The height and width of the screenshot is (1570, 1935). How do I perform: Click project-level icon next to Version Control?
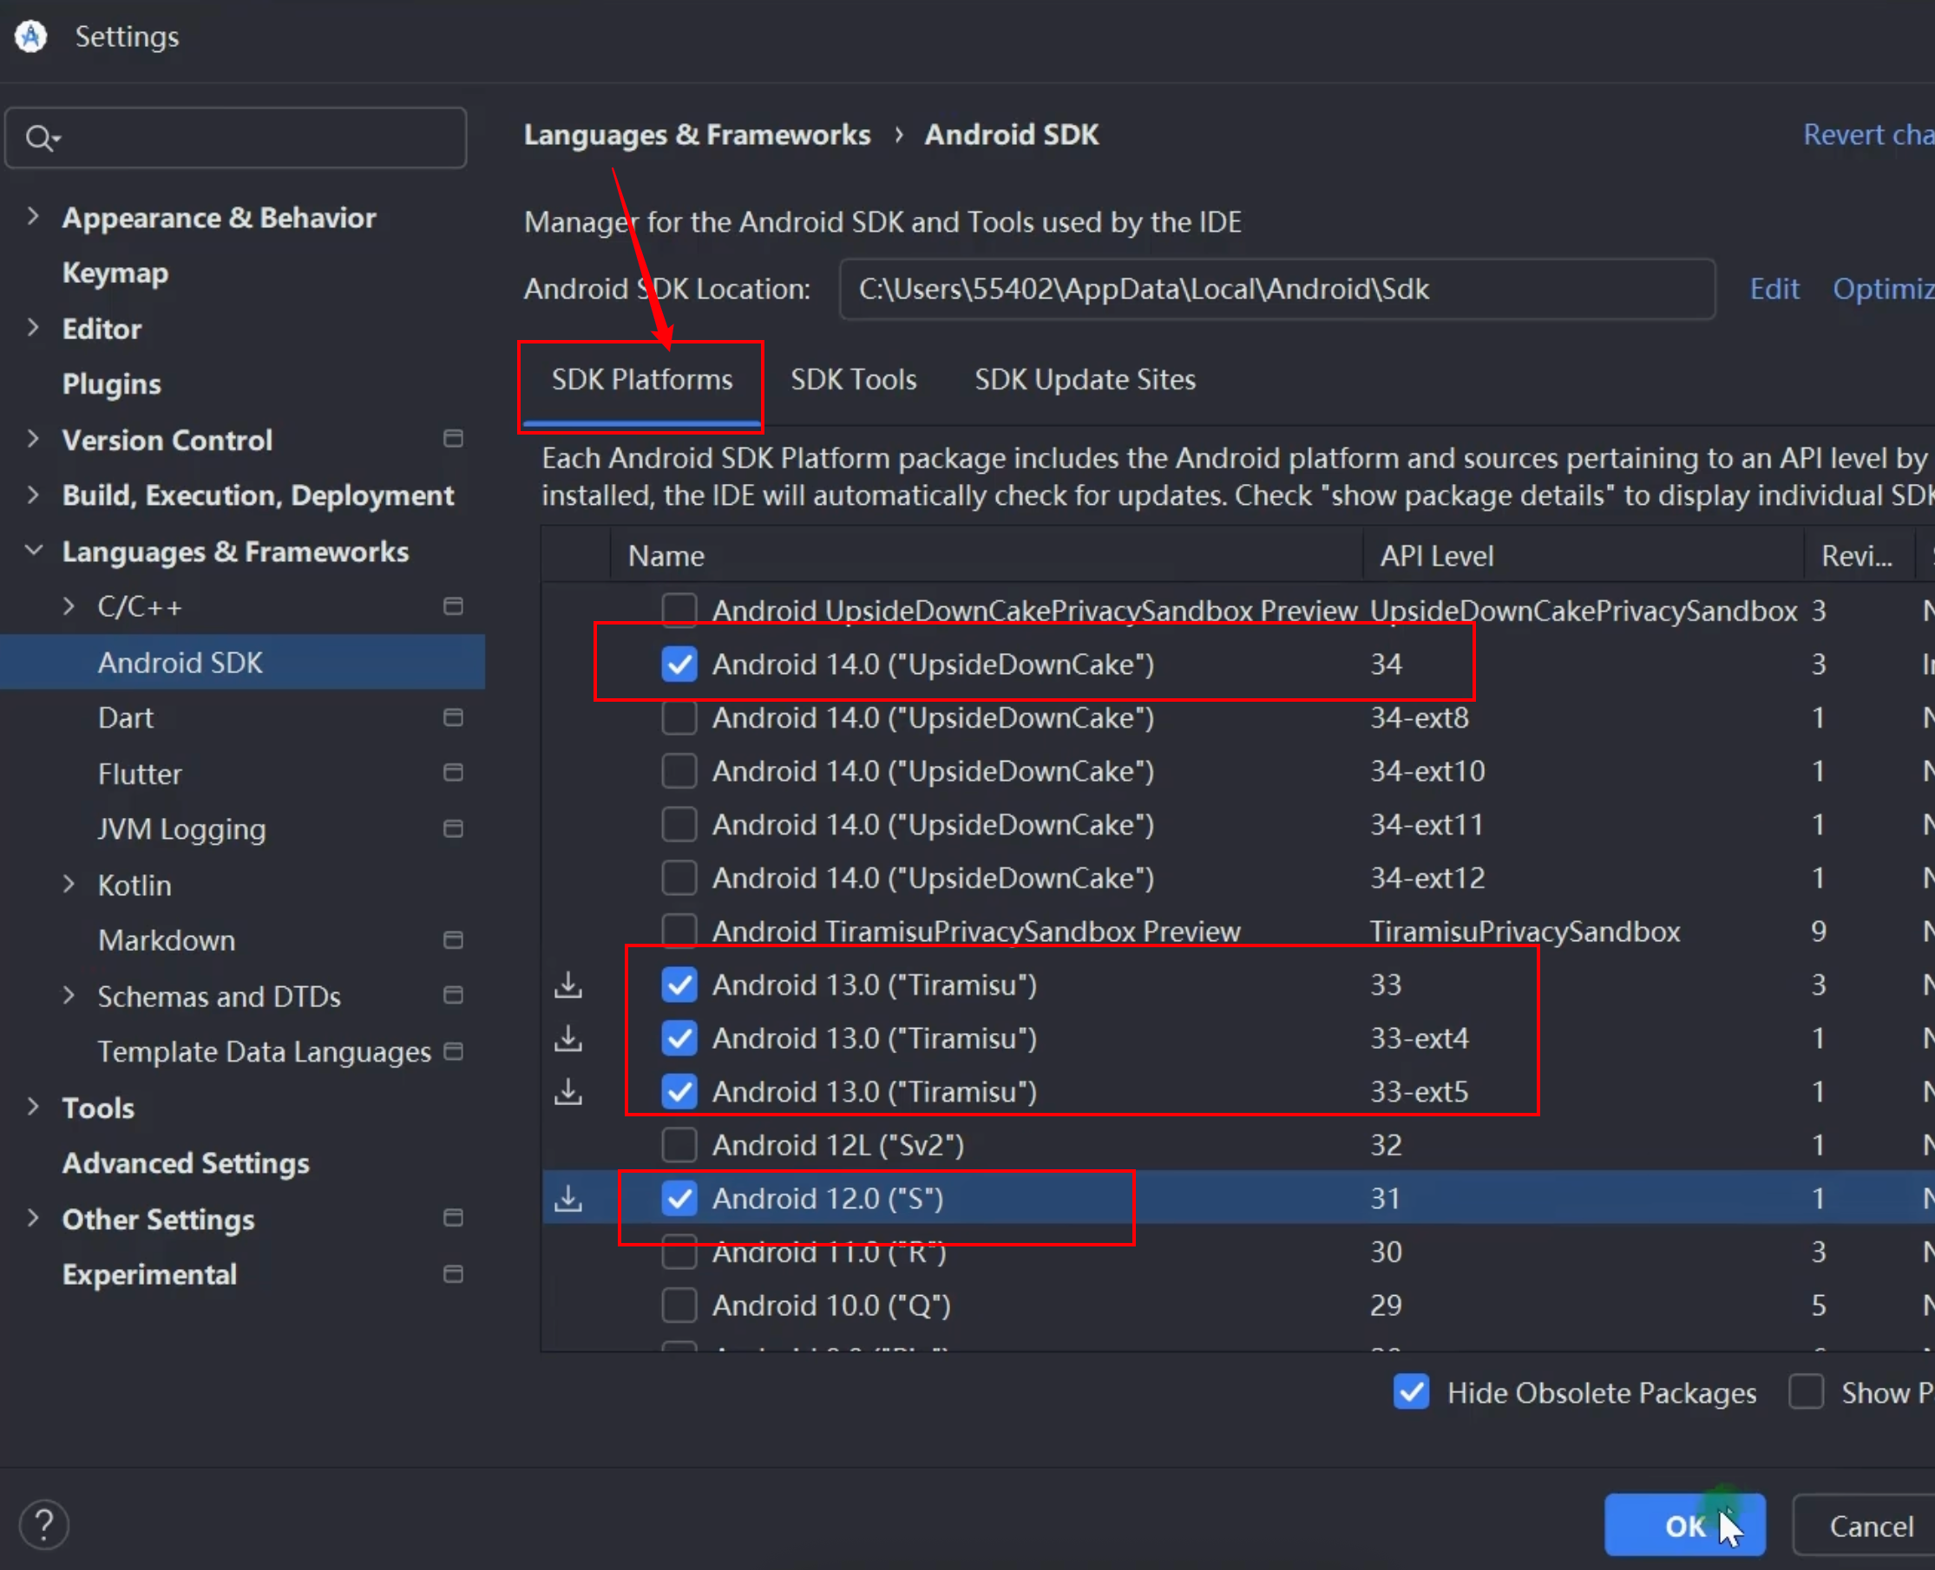click(x=453, y=440)
